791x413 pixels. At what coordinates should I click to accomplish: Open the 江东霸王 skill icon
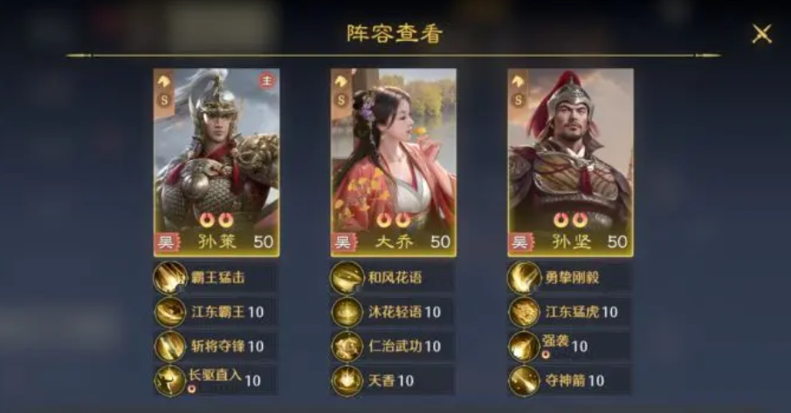click(170, 312)
